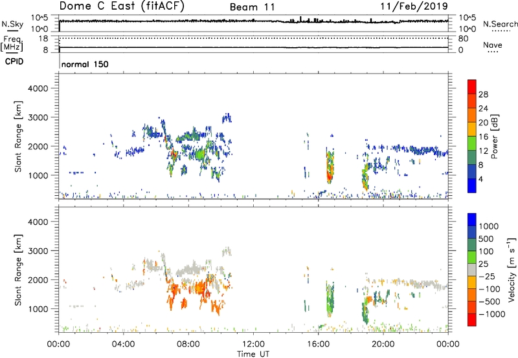Click the yellow 16–20 dB Power swatch
The image size is (518, 358).
(x=472, y=129)
